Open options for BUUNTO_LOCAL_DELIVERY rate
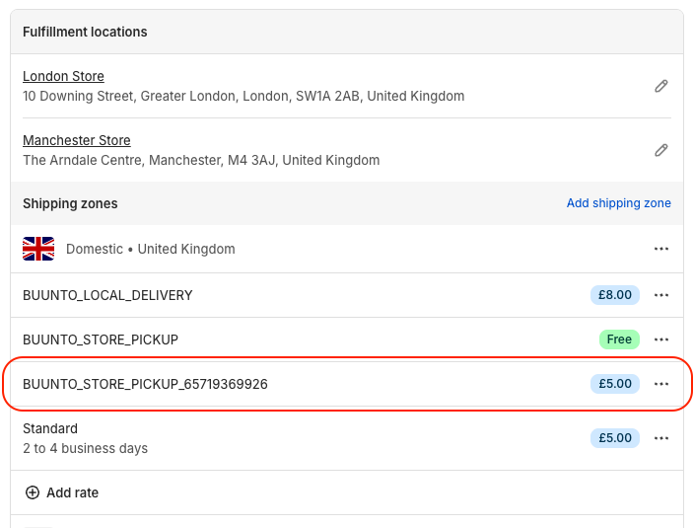The height and width of the screenshot is (528, 693). click(661, 295)
